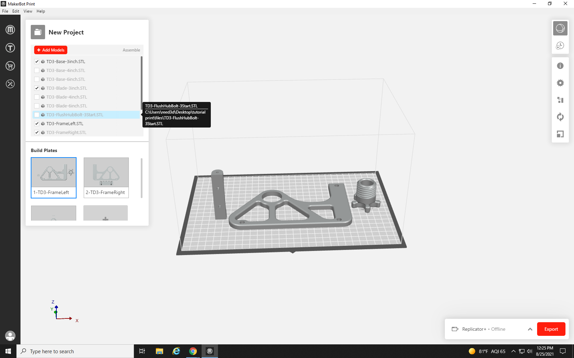Open the model info icon

tap(560, 66)
